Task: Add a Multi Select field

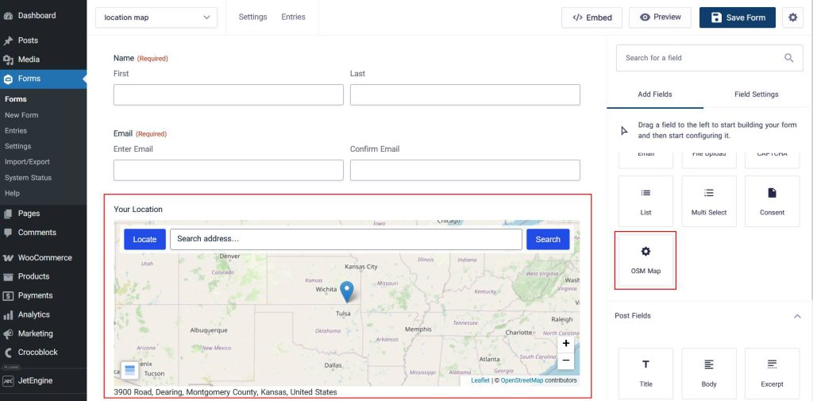Action: pos(709,201)
